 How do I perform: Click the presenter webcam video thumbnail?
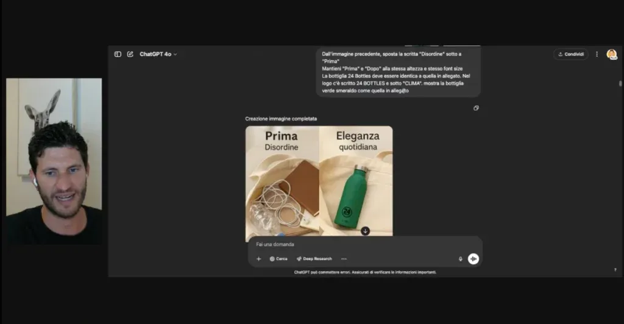pyautogui.click(x=54, y=161)
